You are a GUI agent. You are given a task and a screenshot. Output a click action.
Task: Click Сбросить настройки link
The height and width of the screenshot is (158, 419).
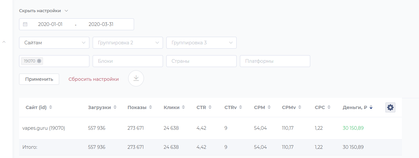click(94, 79)
